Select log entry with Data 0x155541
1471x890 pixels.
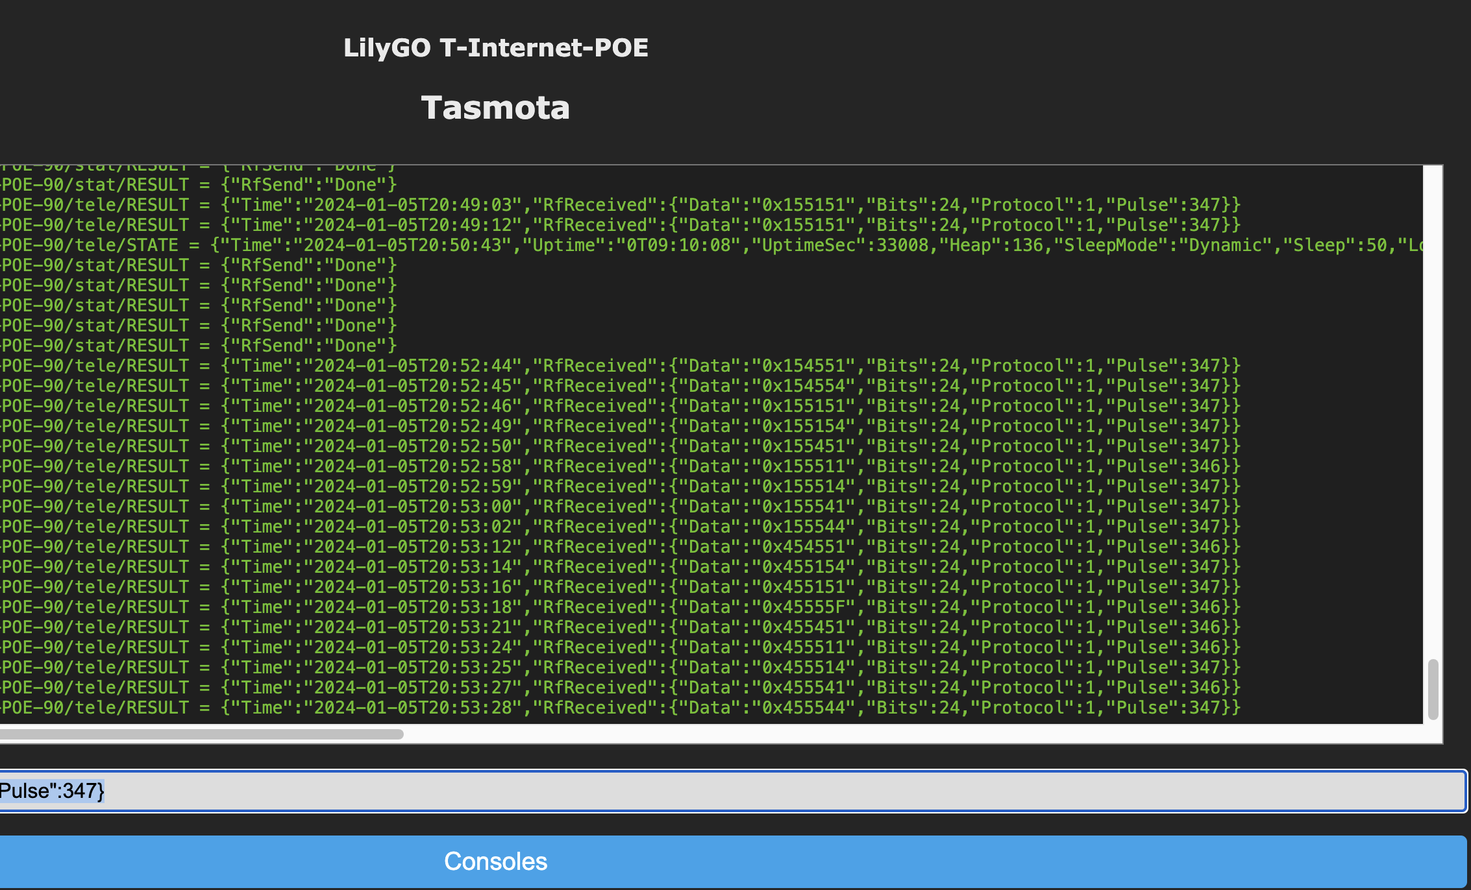coord(620,507)
